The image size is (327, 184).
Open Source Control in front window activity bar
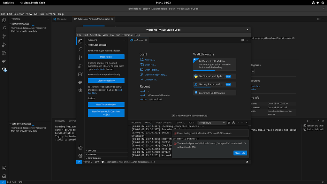80,57
